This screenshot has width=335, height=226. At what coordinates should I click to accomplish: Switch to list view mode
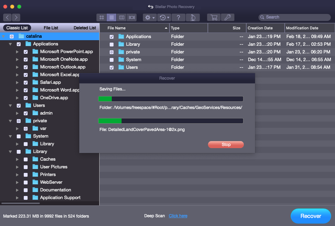[111, 17]
